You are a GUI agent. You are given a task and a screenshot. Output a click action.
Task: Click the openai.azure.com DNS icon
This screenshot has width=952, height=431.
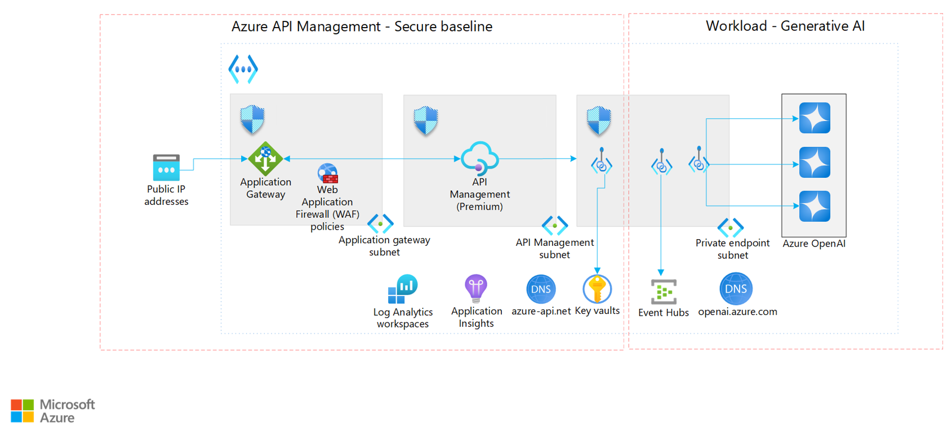[x=736, y=289]
